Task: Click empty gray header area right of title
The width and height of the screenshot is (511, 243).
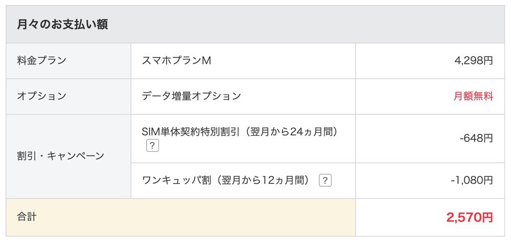Action: coord(307,25)
